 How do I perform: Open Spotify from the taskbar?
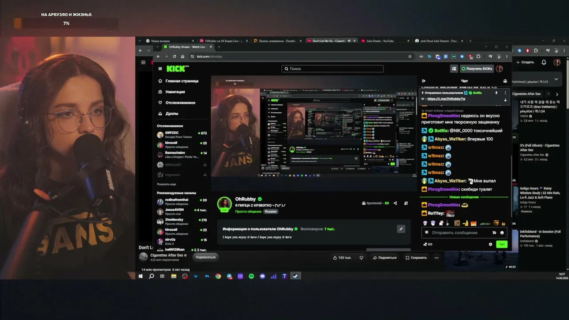pyautogui.click(x=251, y=276)
